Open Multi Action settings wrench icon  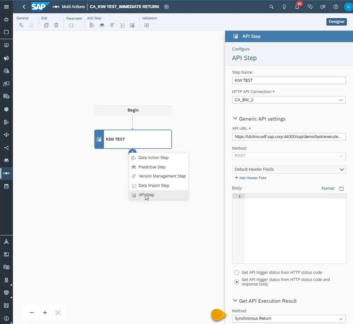pyautogui.click(x=21, y=25)
